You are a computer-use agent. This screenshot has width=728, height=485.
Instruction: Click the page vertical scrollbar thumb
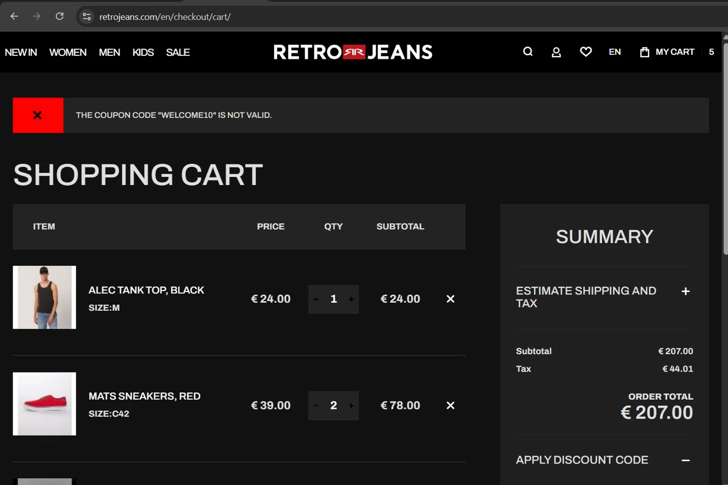[725, 149]
